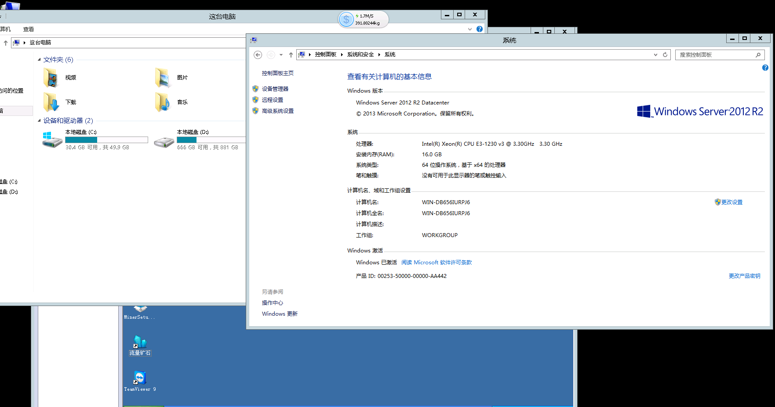Open TeamViewer 9 desktop shortcut

click(140, 381)
